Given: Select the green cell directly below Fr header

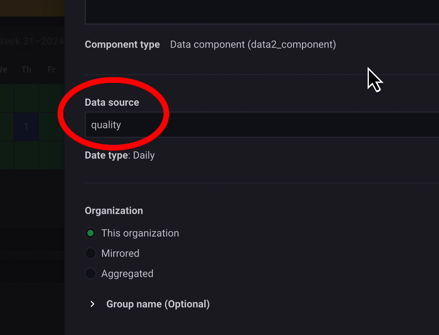Looking at the screenshot, I should (51, 98).
